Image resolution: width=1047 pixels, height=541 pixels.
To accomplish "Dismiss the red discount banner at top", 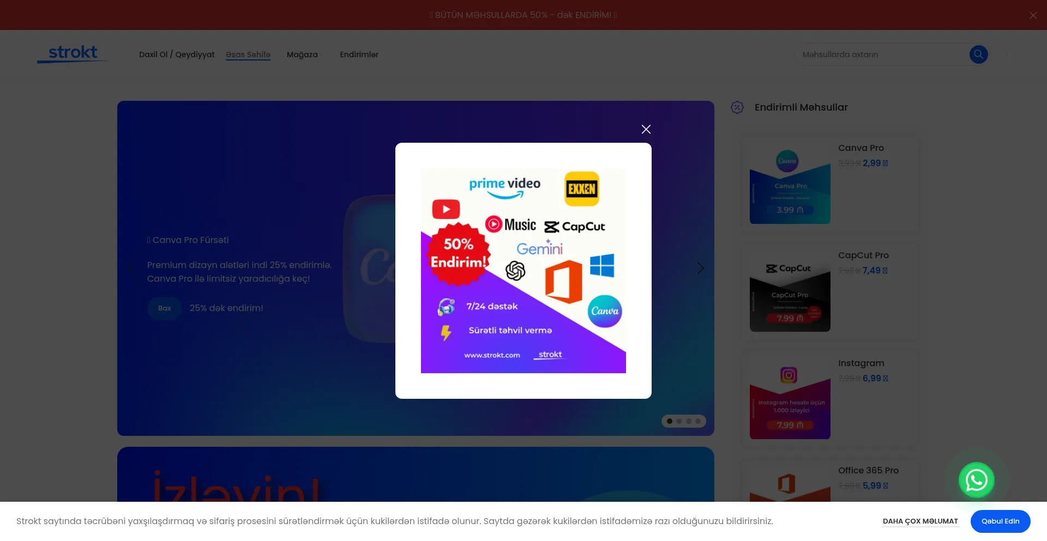I will point(1033,15).
